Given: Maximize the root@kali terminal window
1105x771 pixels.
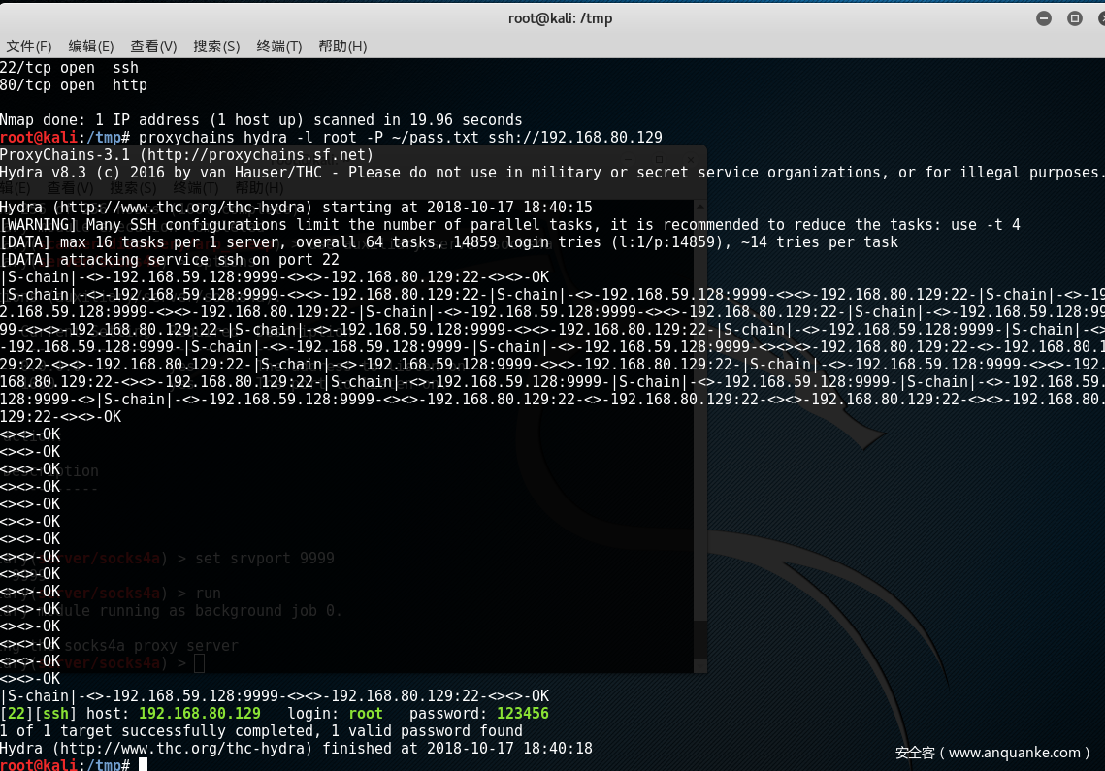Looking at the screenshot, I should tap(1075, 18).
